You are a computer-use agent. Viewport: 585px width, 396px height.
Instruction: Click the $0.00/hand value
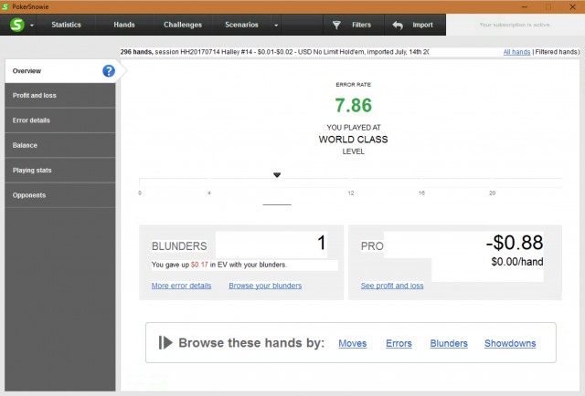click(517, 262)
